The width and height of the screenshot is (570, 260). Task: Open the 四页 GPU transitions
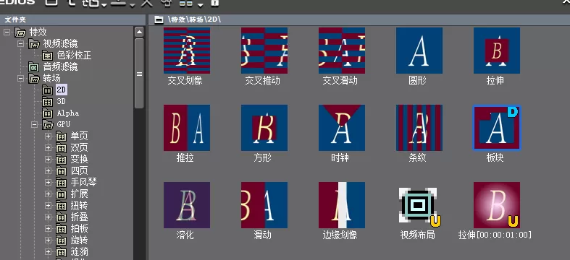[79, 170]
